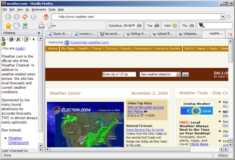Open Downloads with the green arrow icon
This screenshot has width=235, height=160.
(25, 26)
